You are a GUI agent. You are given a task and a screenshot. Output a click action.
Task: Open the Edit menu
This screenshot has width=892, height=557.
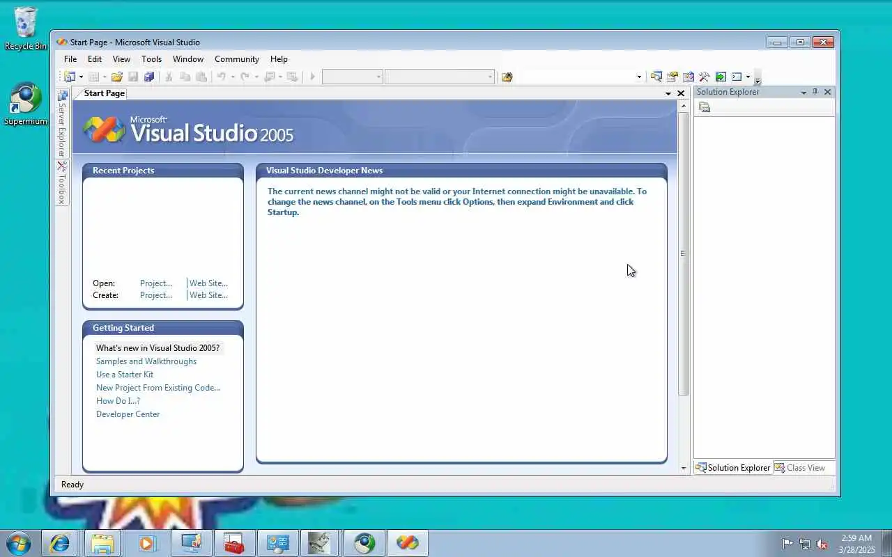tap(95, 59)
